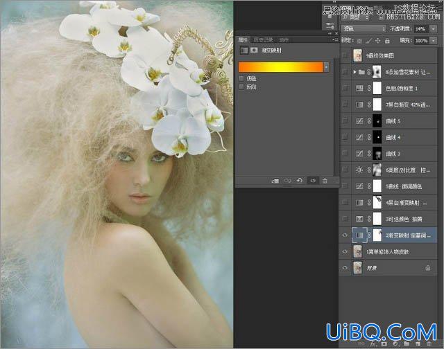Switch to the 动作 Actions tab
444x349 pixels.
[x=284, y=40]
